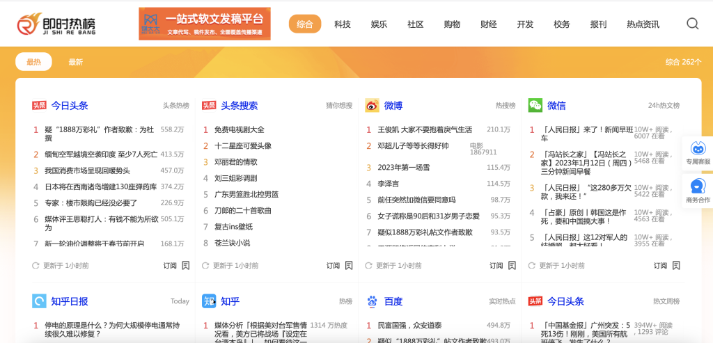The image size is (713, 343).
Task: Open 停电的原理是什么 Zhihu Daily article
Action: tap(112, 329)
